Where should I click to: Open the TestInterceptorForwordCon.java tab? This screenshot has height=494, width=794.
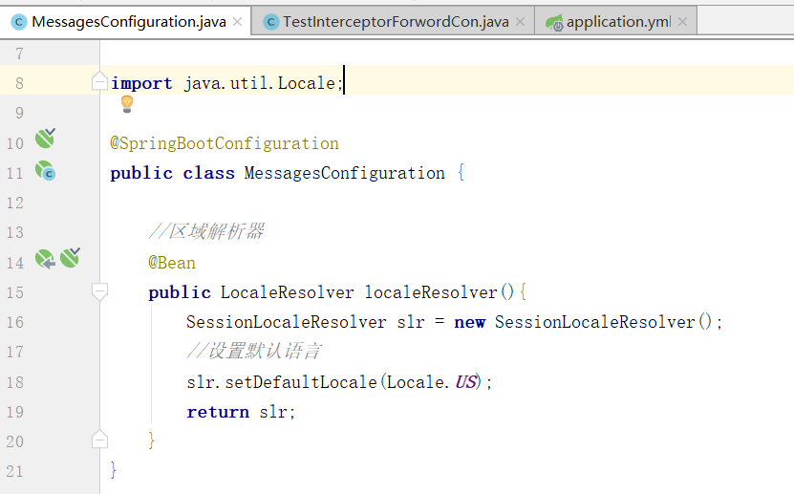tap(393, 22)
